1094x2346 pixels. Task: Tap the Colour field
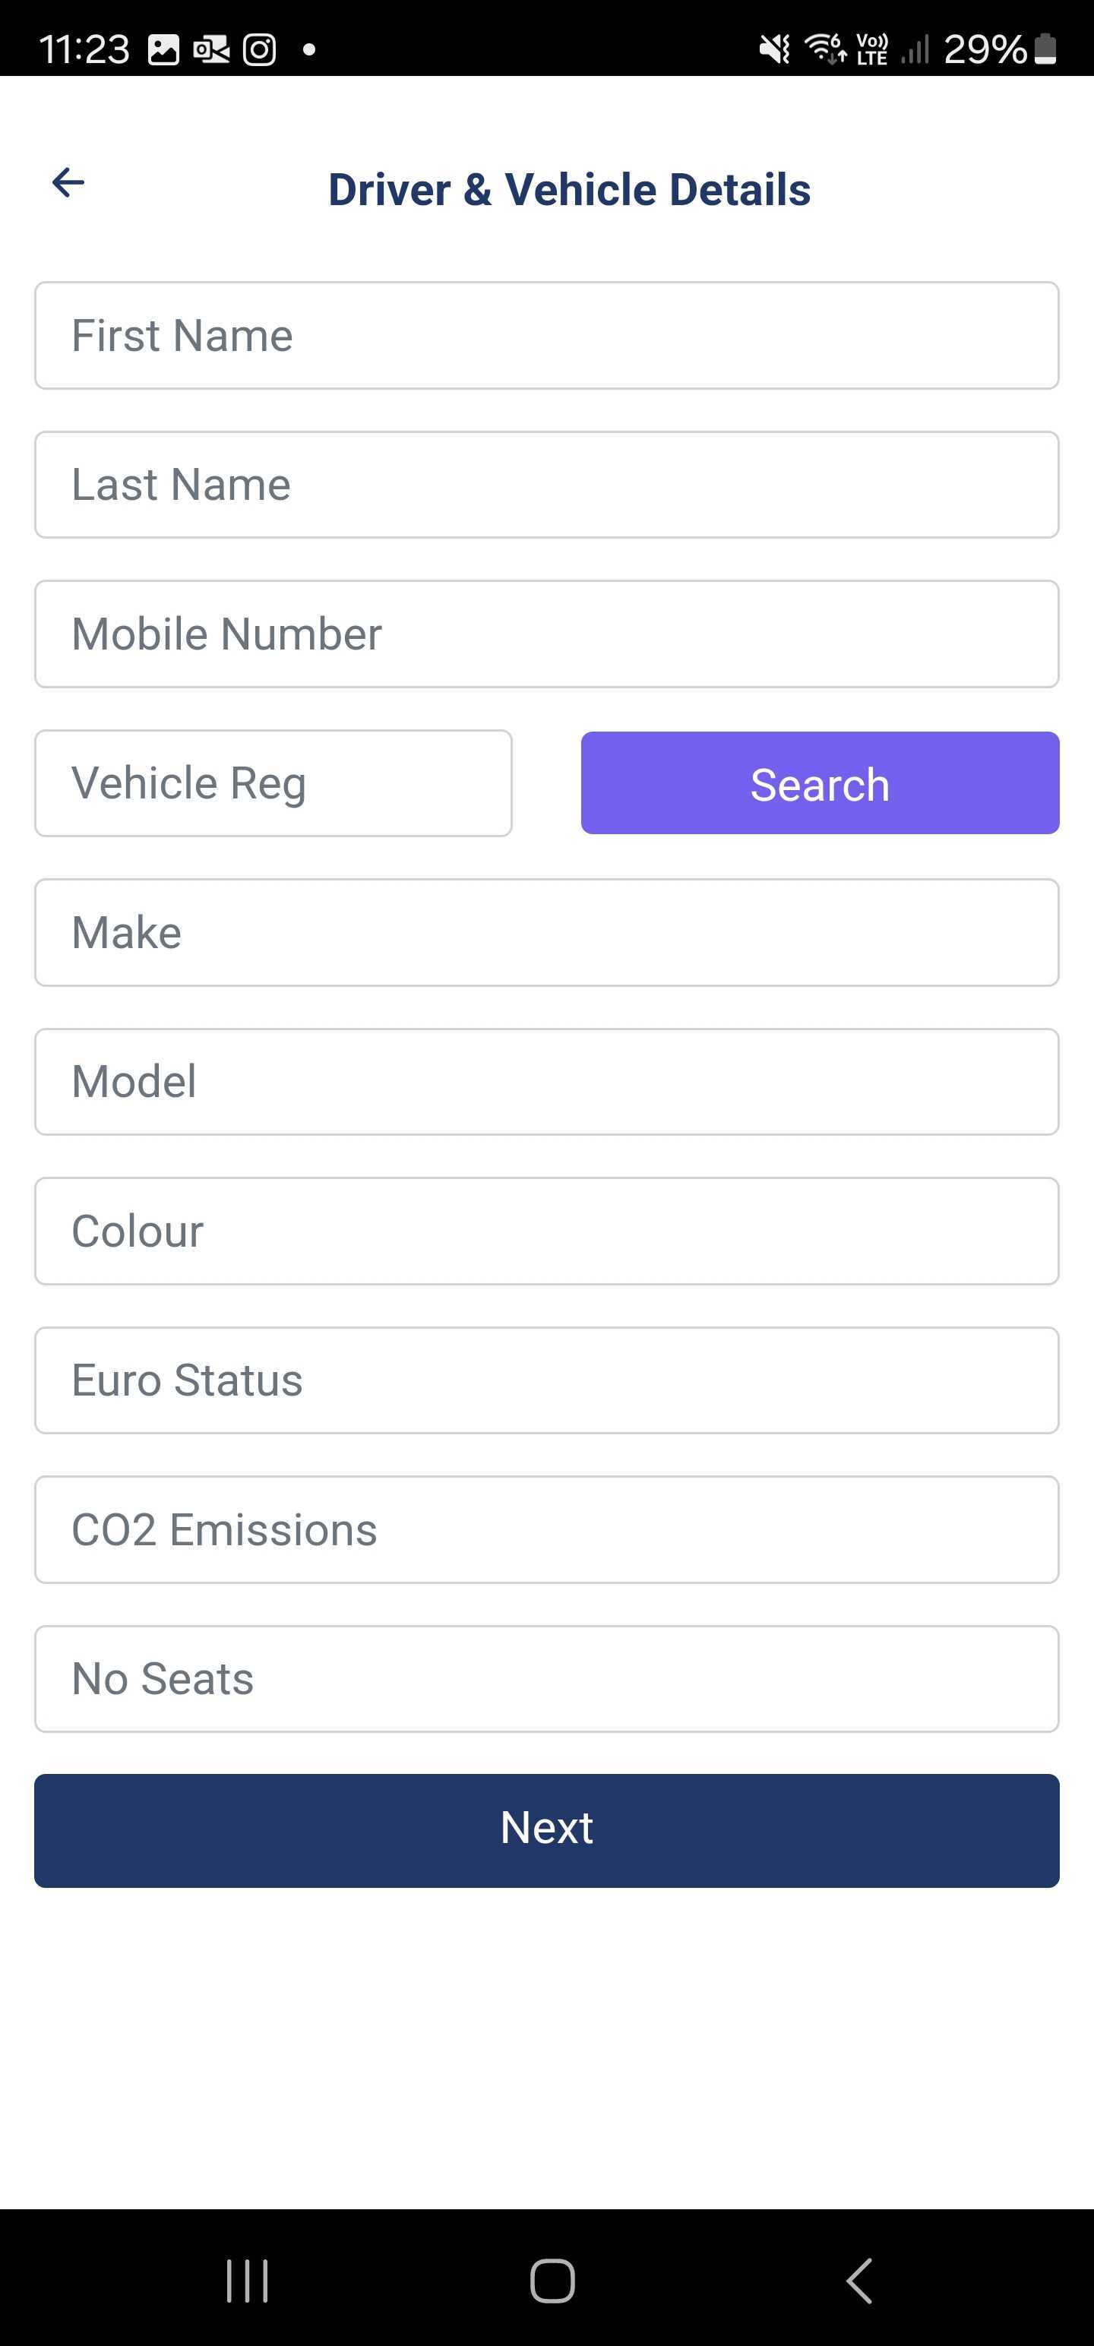(x=546, y=1231)
